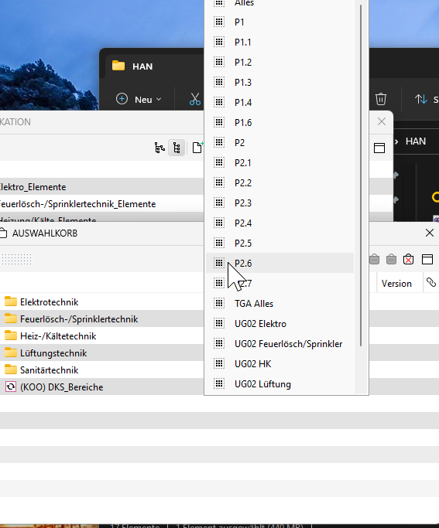Image resolution: width=439 pixels, height=528 pixels.
Task: Click the dotted drag handle in AUSWAHLKORB toolbar
Action: [x=16, y=259]
